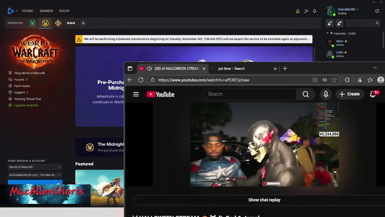Open the Featured game artwork thumbnail
This screenshot has height=217, width=385.
[100, 188]
